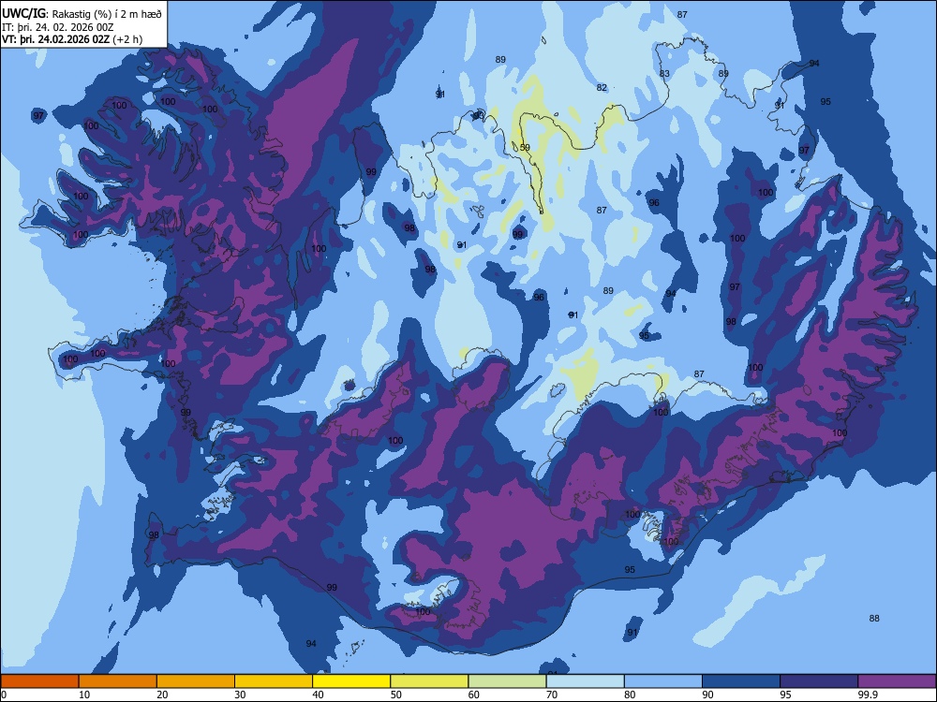Click the '10' label on the legend scale
This screenshot has height=702, width=937.
coord(84,695)
